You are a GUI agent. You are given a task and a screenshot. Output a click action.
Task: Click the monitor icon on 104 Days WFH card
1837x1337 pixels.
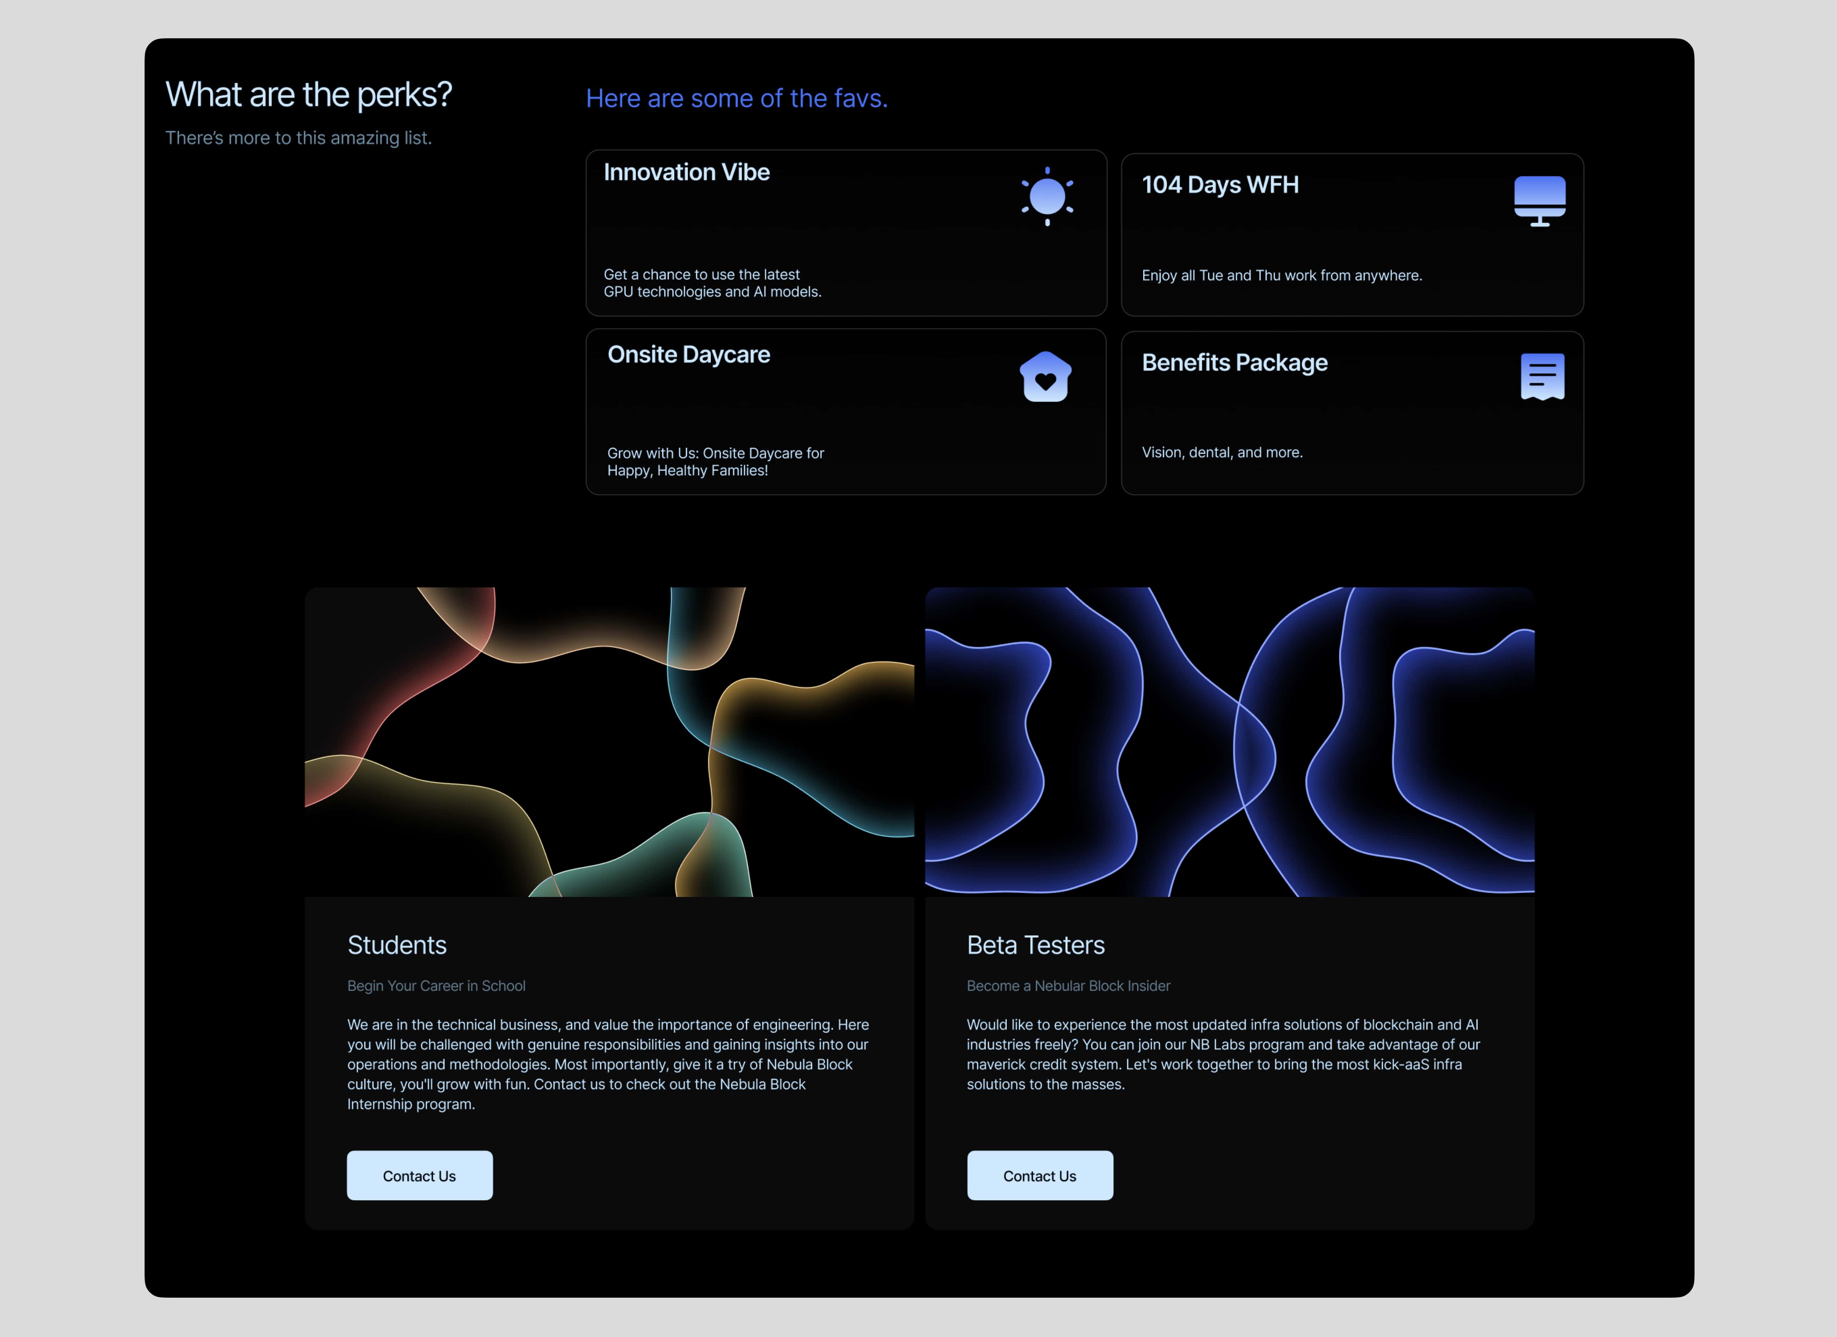coord(1540,201)
